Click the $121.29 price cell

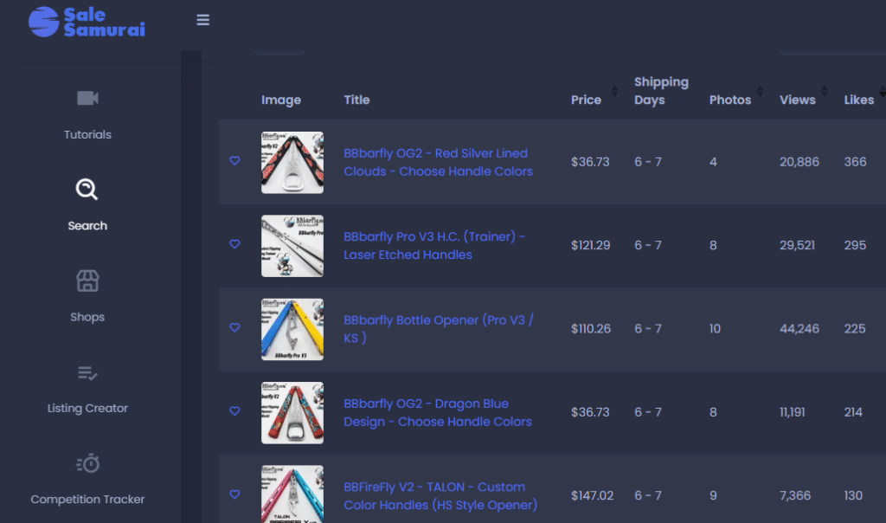[x=590, y=245]
